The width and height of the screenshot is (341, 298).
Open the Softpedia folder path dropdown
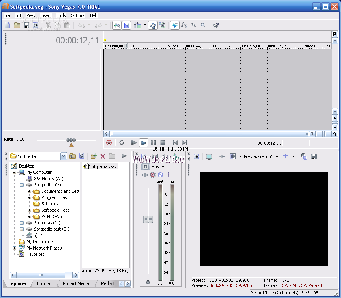(63, 156)
